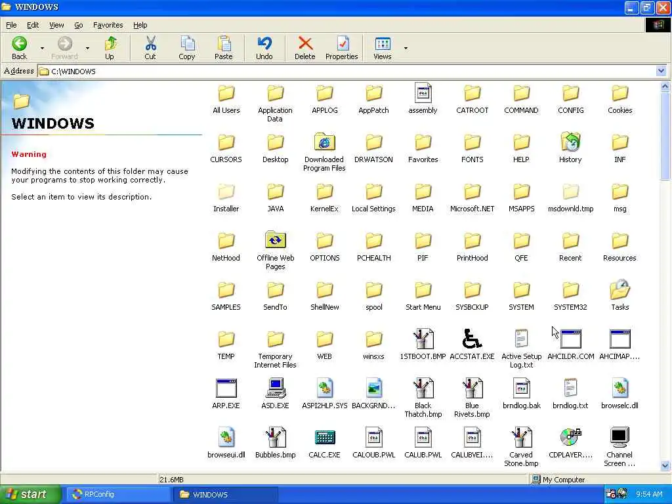Select the assembly file icon

tap(423, 93)
